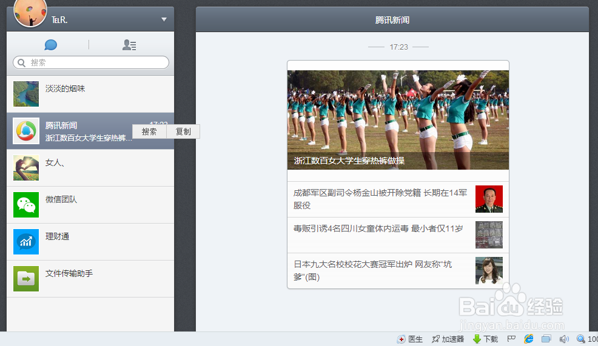Click the blue 理财通 chart icon
Viewport: 598px width, 346px height.
(x=26, y=242)
